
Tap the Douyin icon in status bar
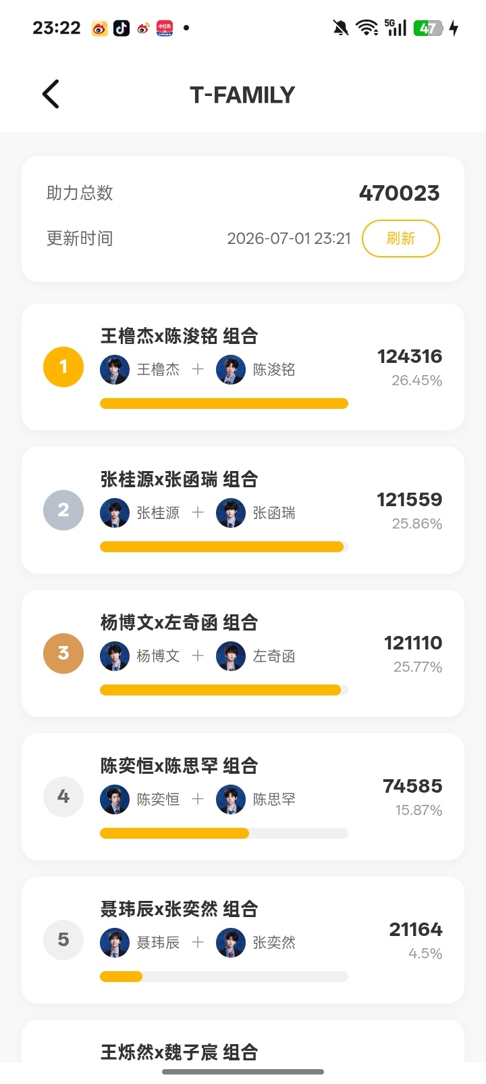point(122,28)
